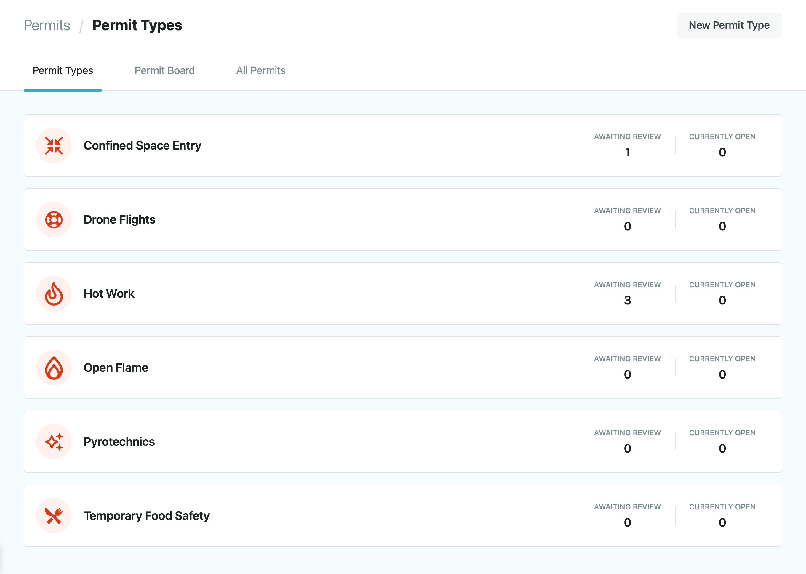Image resolution: width=806 pixels, height=574 pixels.
Task: Click the Temporary Food Safety utensils icon
Action: (x=54, y=516)
